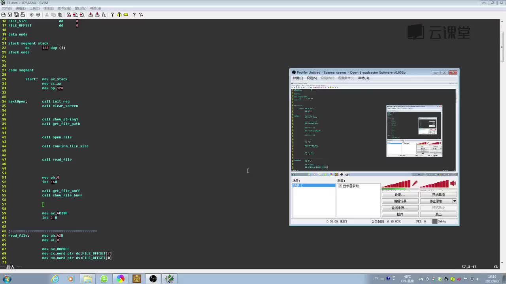The width and height of the screenshot is (506, 284).
Task: Click the Load session toolbar icon
Action: coord(91,15)
